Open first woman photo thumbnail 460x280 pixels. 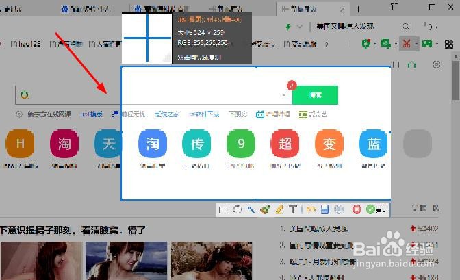pos(42,261)
